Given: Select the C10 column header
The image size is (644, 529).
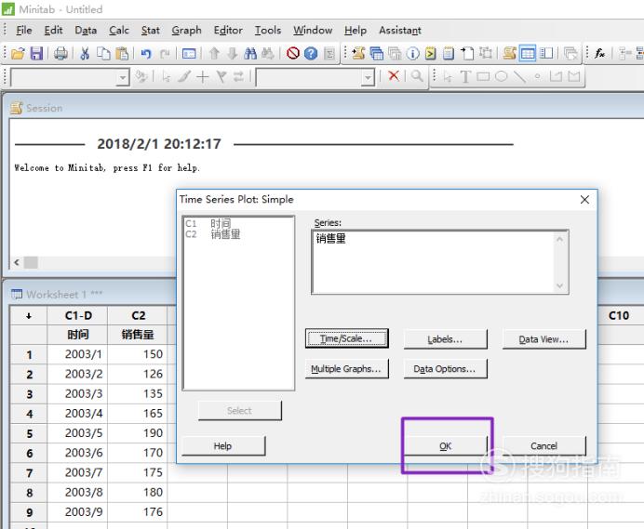Looking at the screenshot, I should 618,315.
